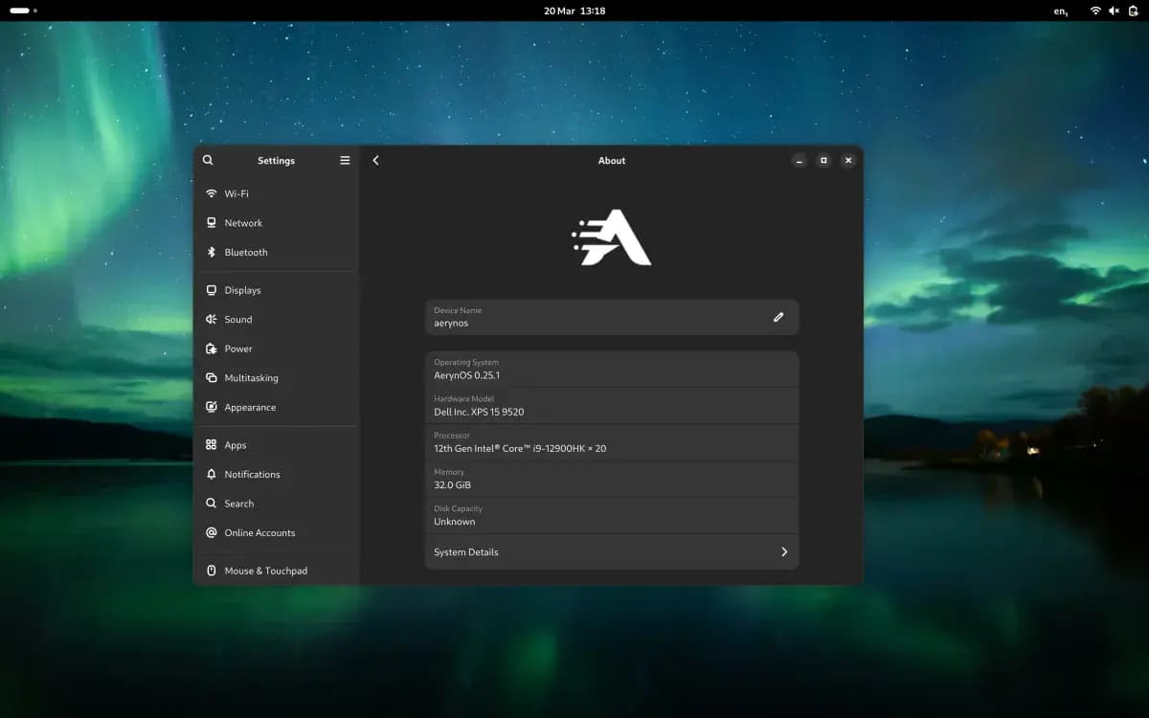This screenshot has height=718, width=1149.
Task: Expand the System Details row
Action: click(612, 551)
